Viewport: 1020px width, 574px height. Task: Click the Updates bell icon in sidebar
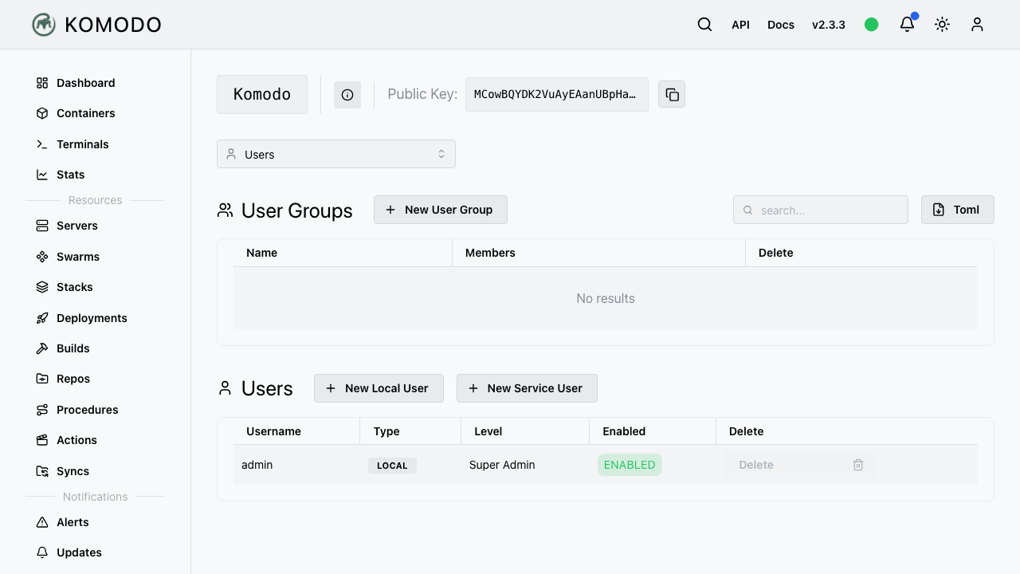(42, 552)
